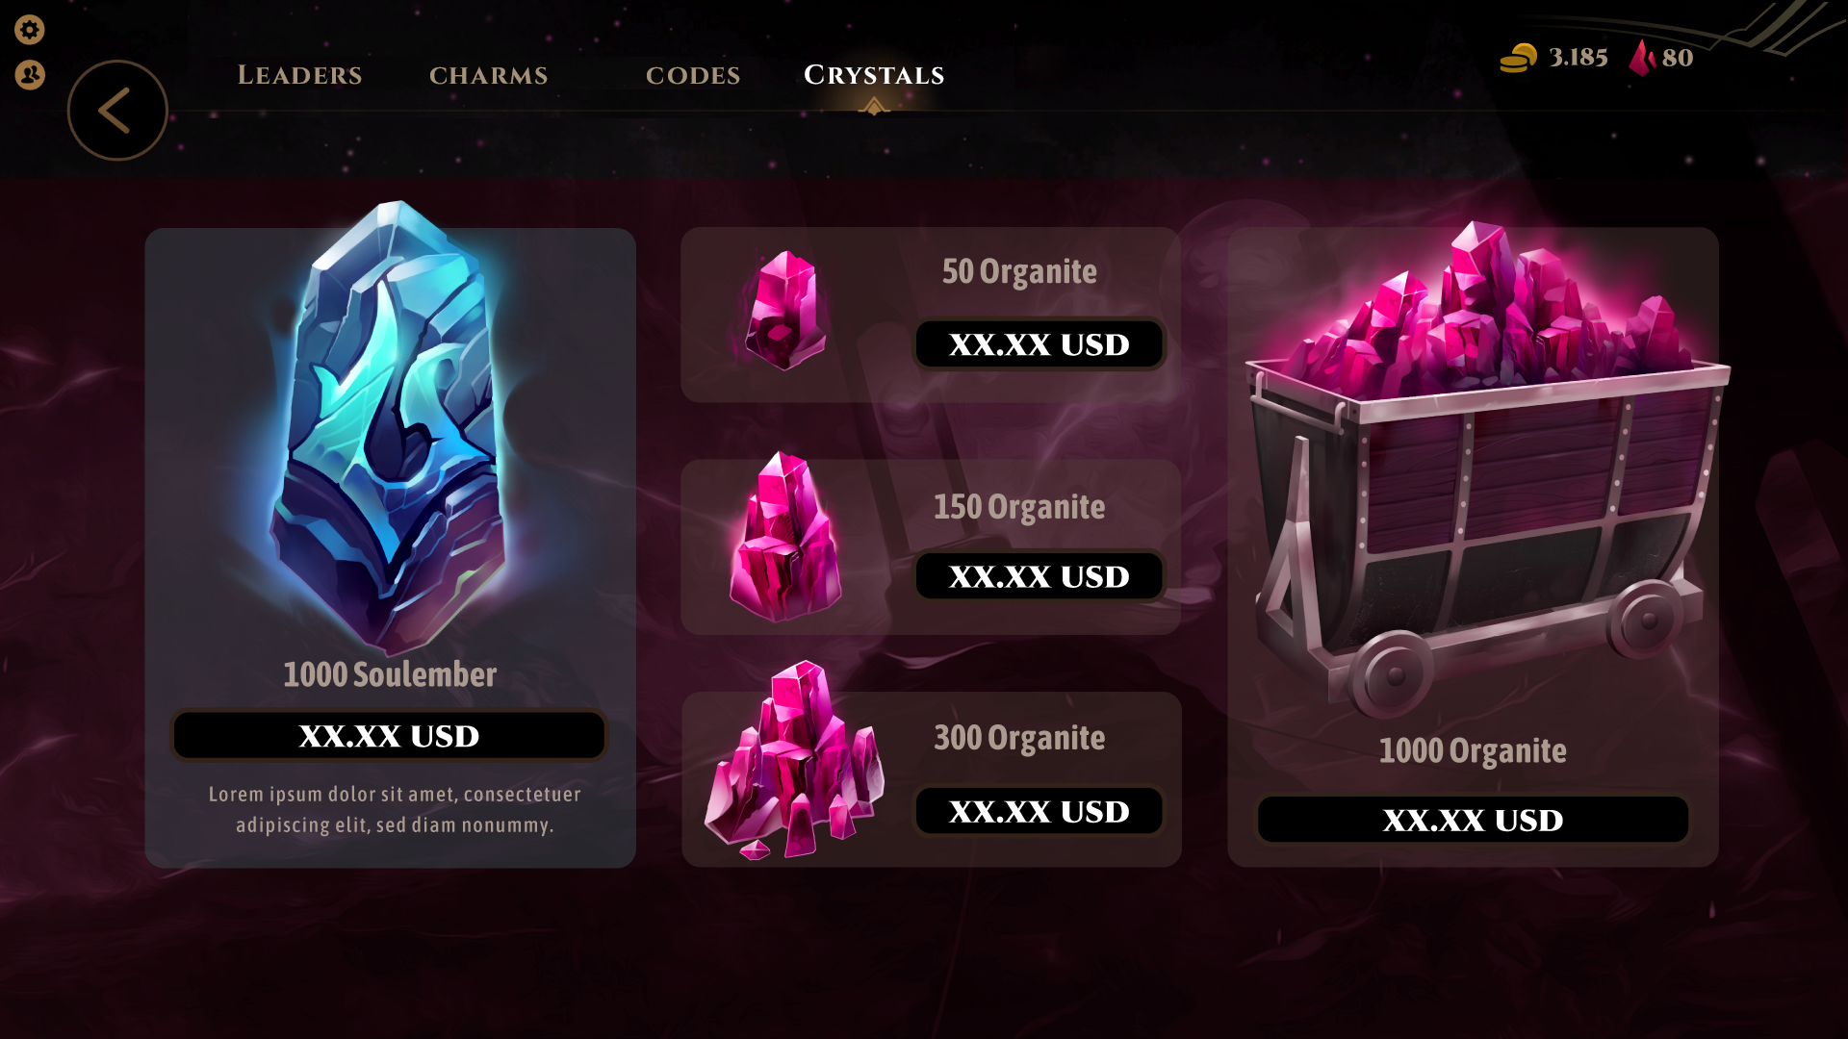Select the 150 Organite crystal cluster icon
Screen dimensions: 1848x1039
pyautogui.click(x=784, y=537)
